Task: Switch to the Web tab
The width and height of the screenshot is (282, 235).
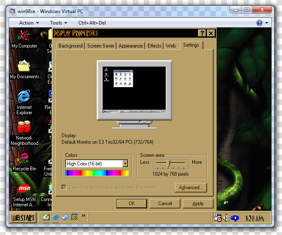Action: click(171, 46)
